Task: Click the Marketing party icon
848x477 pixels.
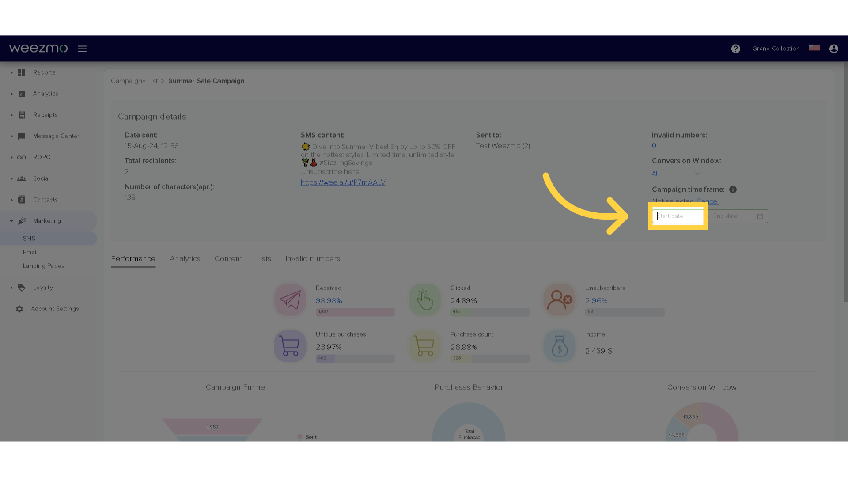Action: pos(22,221)
